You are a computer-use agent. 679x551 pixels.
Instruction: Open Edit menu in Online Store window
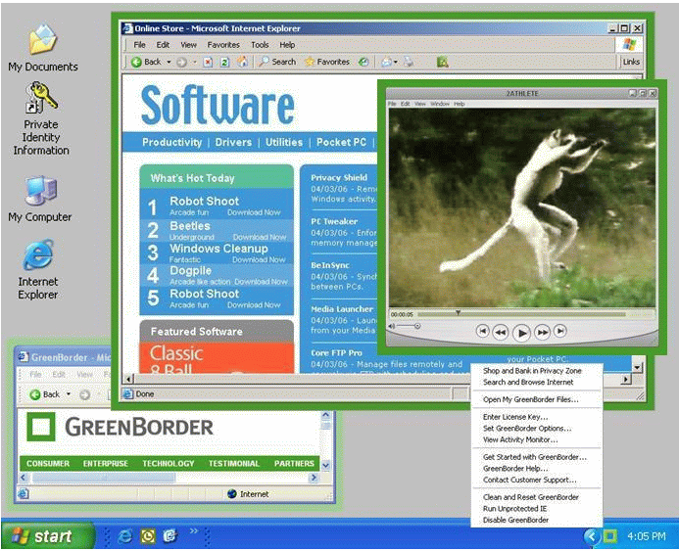point(163,45)
